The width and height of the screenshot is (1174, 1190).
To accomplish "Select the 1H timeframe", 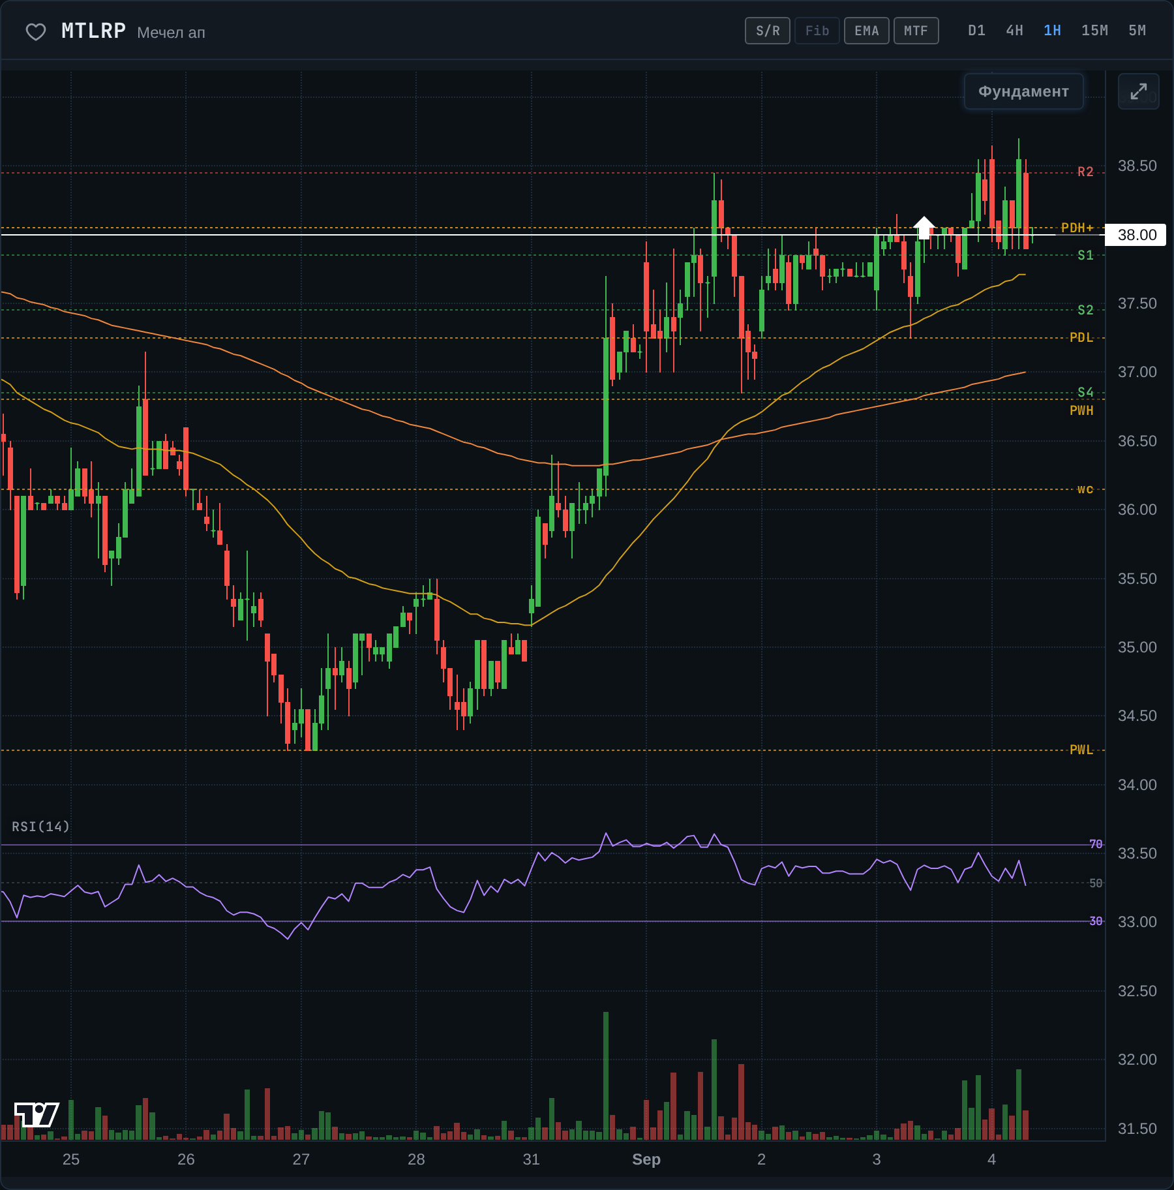I will pos(1052,31).
